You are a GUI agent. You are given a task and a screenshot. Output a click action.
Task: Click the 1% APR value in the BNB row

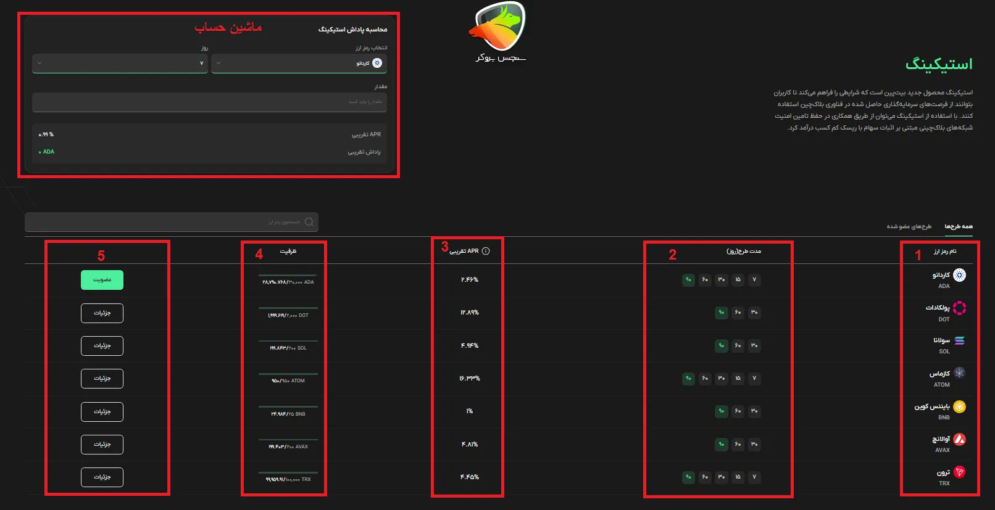(470, 411)
